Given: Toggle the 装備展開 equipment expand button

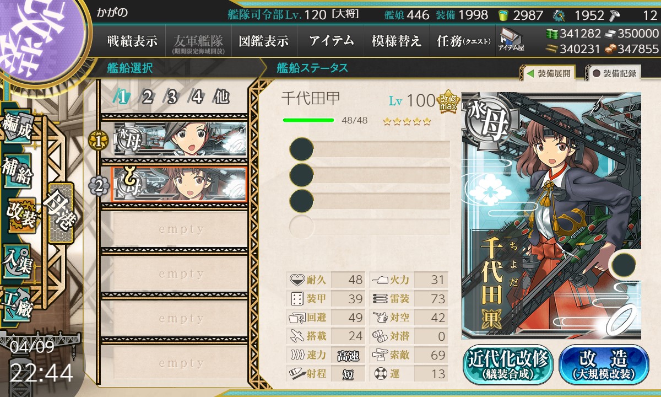Looking at the screenshot, I should tap(549, 73).
